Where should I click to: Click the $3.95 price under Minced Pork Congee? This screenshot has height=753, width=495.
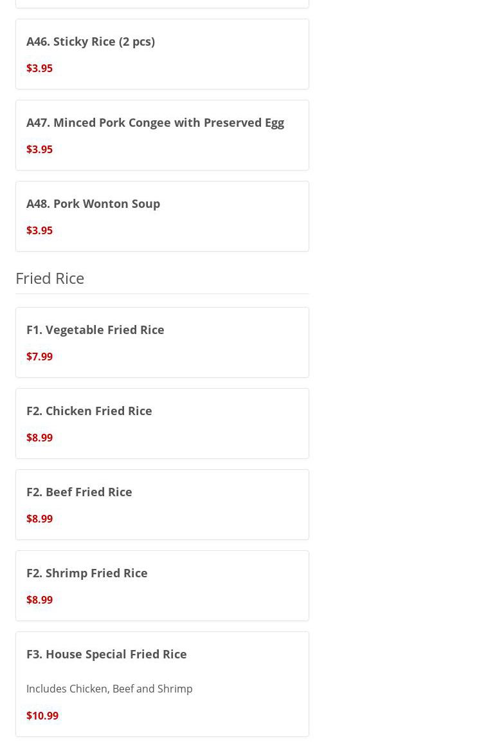(x=40, y=149)
